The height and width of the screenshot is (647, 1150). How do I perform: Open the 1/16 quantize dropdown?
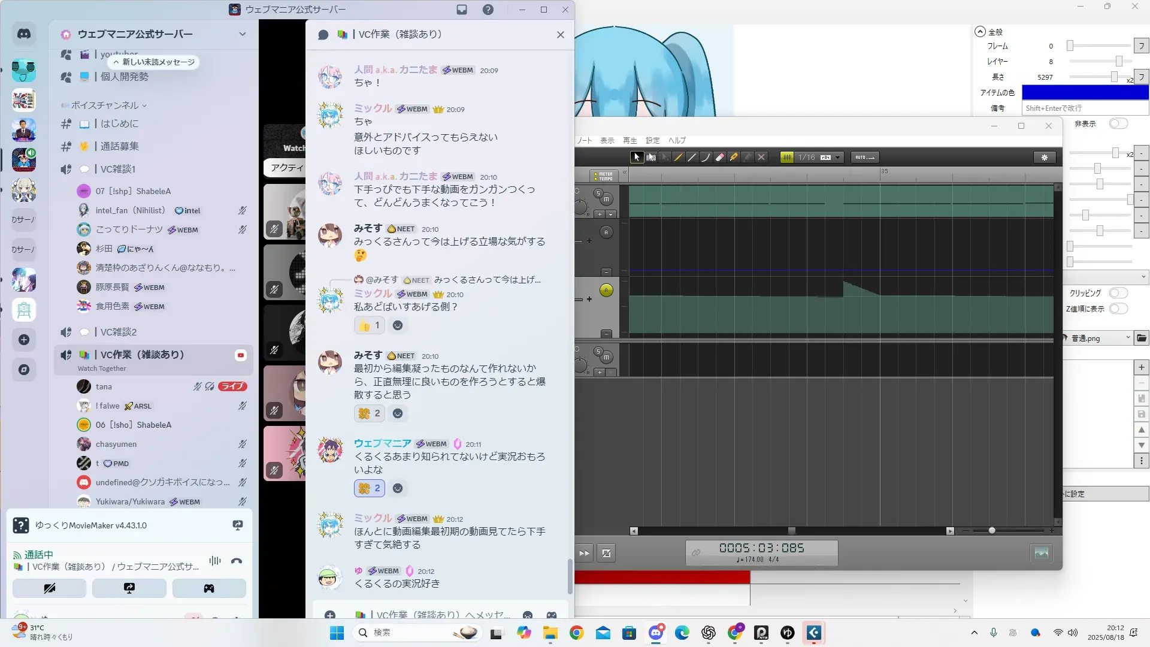(837, 158)
